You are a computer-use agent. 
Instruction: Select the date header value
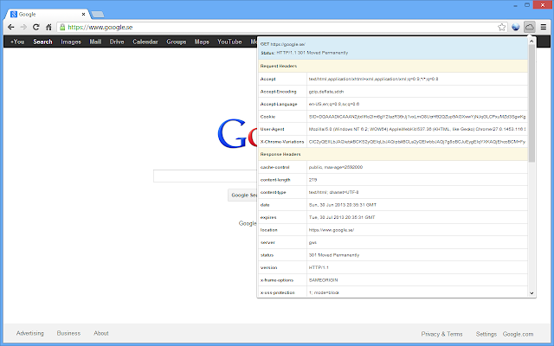pos(343,205)
